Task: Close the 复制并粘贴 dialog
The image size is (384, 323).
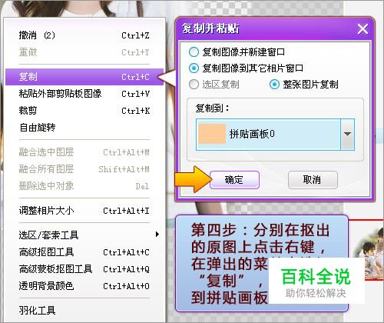Action: [x=362, y=29]
